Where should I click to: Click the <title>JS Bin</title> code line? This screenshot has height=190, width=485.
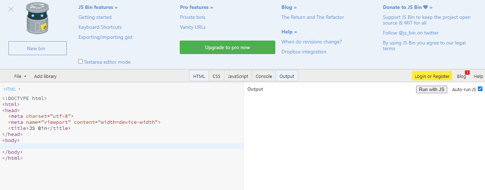click(39, 128)
